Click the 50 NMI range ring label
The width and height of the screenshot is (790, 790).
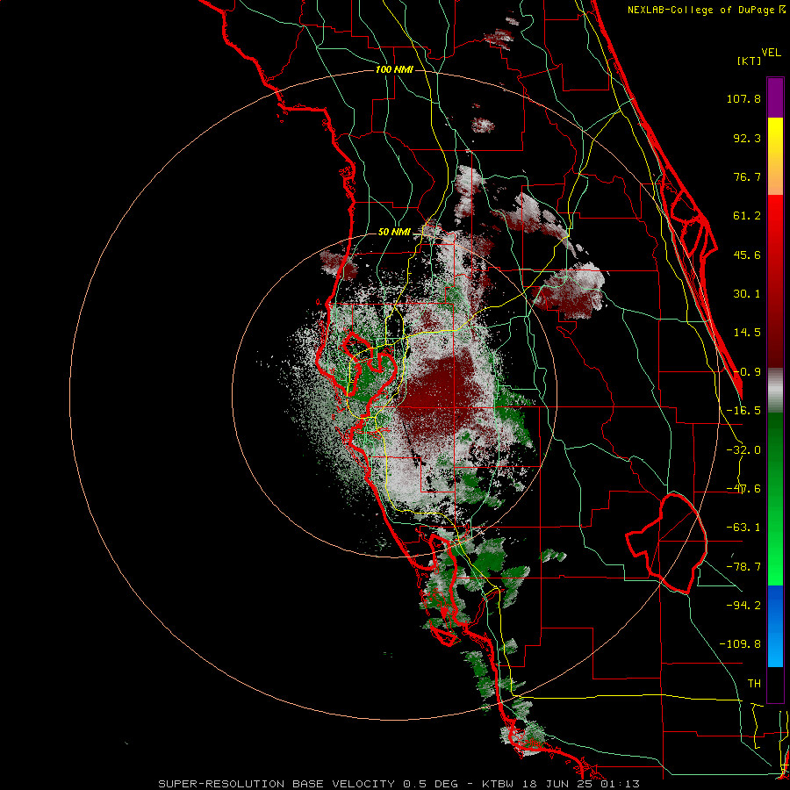pos(394,233)
